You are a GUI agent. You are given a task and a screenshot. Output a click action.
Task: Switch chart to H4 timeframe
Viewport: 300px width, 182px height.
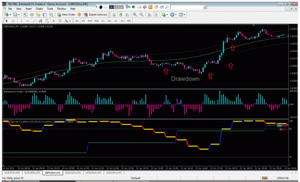point(109,21)
